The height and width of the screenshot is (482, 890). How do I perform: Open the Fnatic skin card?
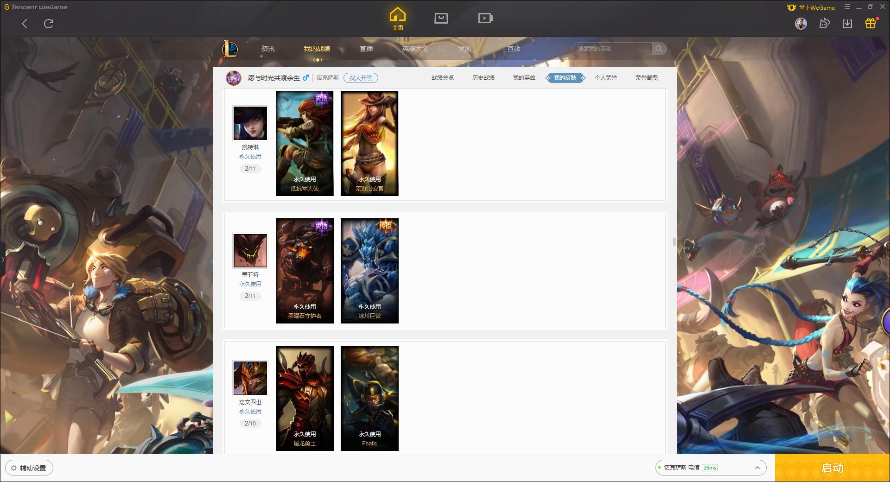369,398
